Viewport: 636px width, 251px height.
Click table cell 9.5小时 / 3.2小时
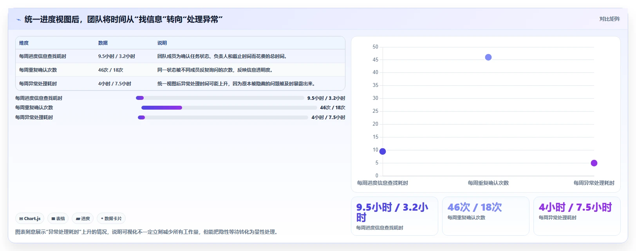(x=117, y=56)
